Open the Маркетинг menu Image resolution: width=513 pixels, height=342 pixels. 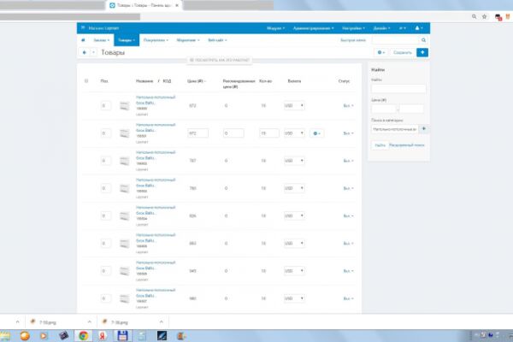pos(188,40)
